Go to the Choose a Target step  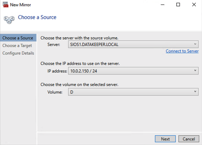pos(17,46)
